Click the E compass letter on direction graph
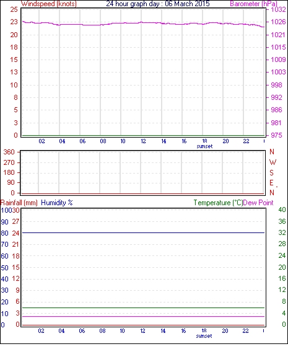Screen dimensions: 288x349 (271, 183)
